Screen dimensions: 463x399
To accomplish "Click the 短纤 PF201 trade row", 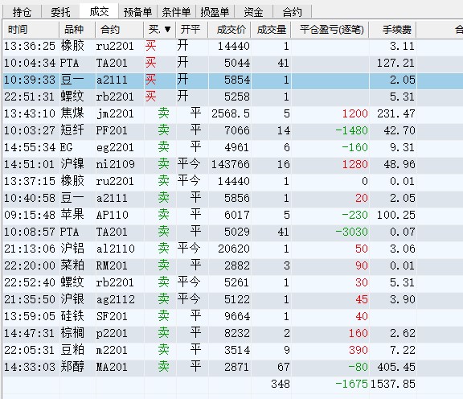I will (x=233, y=130).
